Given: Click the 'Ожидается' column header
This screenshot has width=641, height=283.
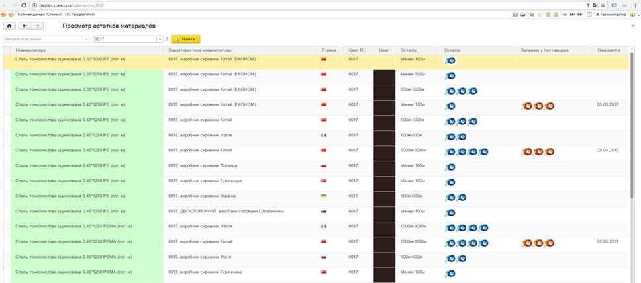Looking at the screenshot, I should [608, 50].
